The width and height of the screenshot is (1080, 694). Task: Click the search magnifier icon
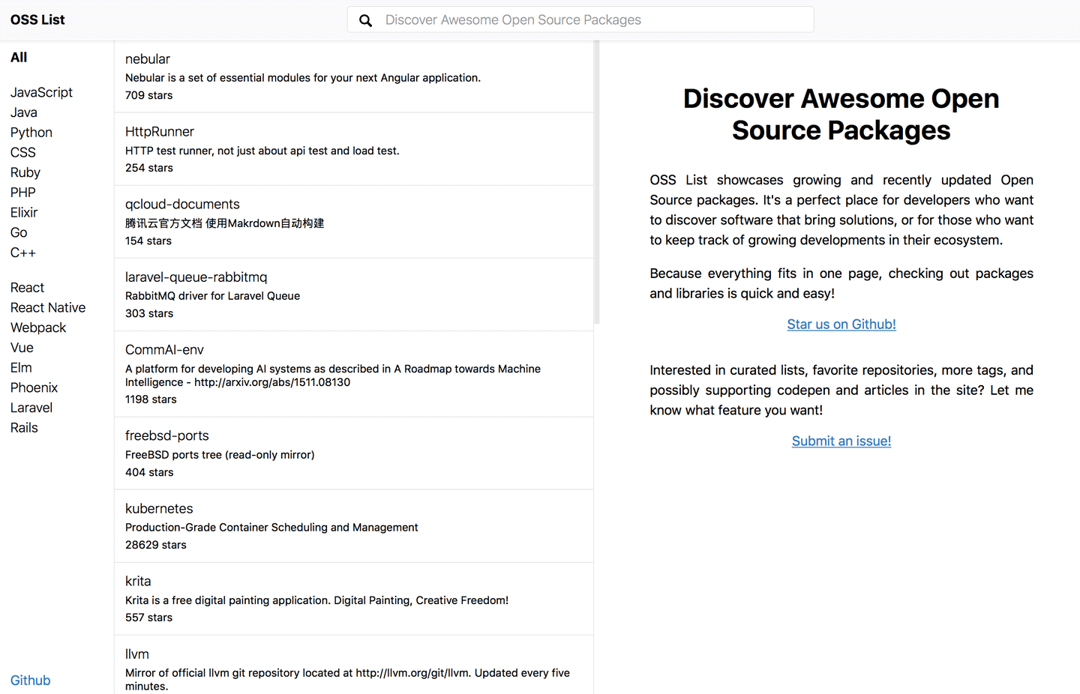coord(365,20)
